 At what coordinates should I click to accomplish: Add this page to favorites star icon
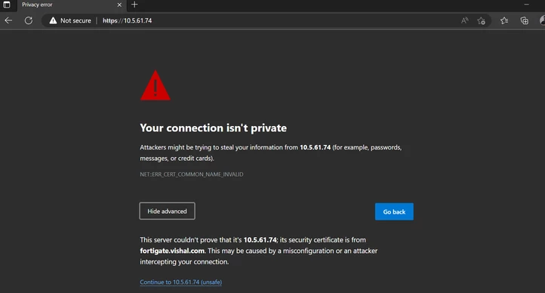click(x=482, y=21)
